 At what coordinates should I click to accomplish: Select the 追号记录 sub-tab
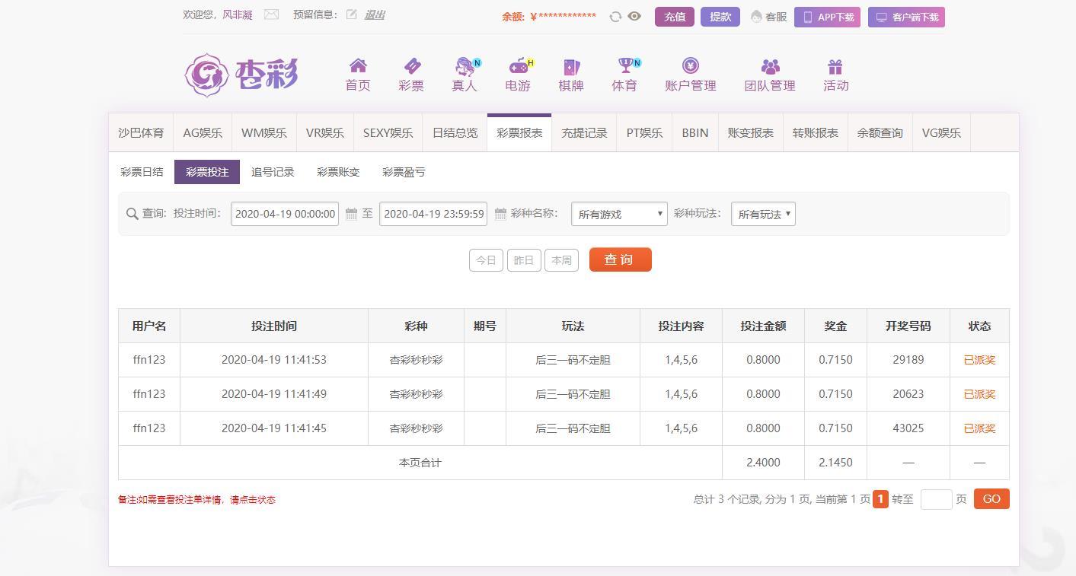point(273,172)
